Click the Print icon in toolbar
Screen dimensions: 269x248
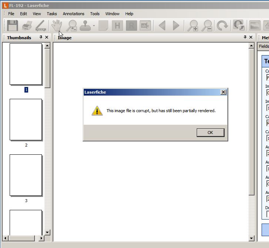(27, 26)
